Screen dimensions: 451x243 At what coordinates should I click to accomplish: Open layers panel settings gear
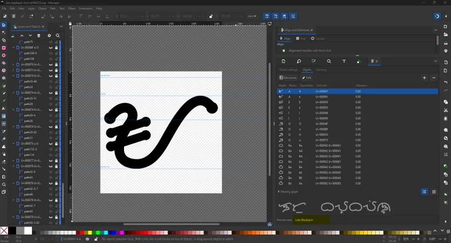pyautogui.click(x=49, y=36)
